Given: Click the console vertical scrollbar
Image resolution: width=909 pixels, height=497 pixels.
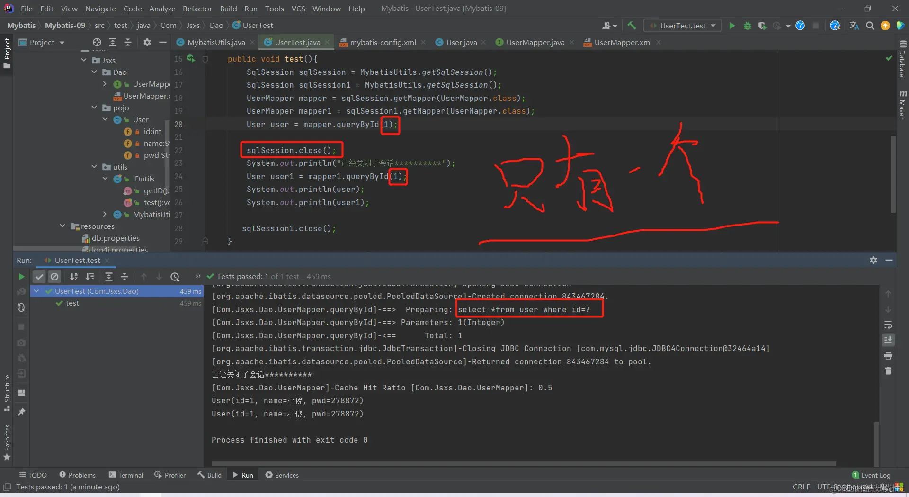Looking at the screenshot, I should (x=876, y=444).
